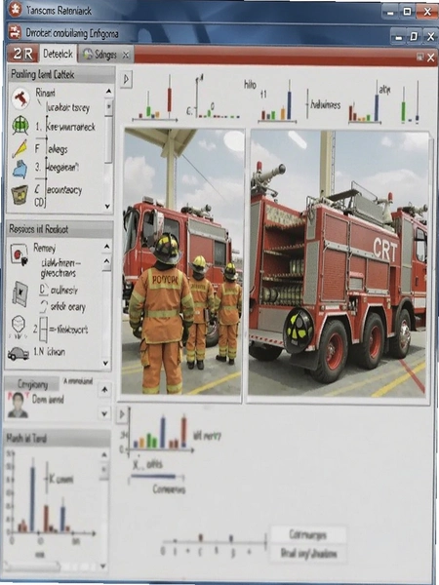Close the Sdnges tab
This screenshot has width=439, height=585.
tap(126, 55)
